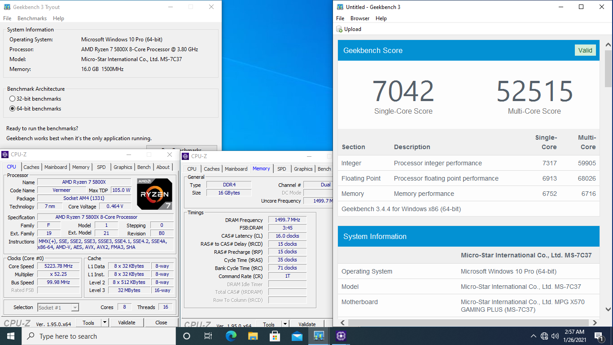
Task: Click DRAM Frequency value 1499.7 MHz
Action: pos(288,220)
